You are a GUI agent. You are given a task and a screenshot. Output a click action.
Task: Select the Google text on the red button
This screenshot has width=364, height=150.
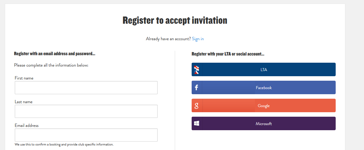[x=264, y=106]
